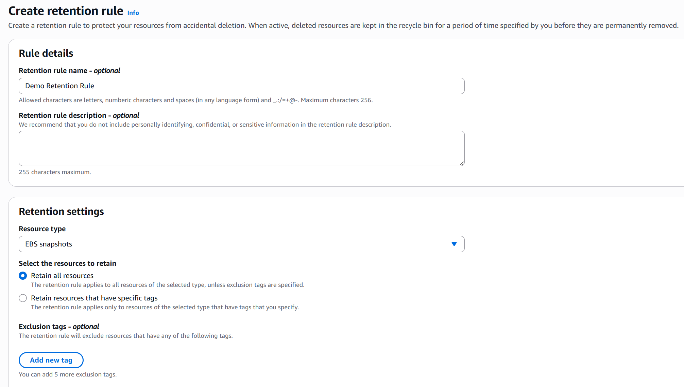Click the description textarea resize handle
The width and height of the screenshot is (684, 387).
click(462, 163)
